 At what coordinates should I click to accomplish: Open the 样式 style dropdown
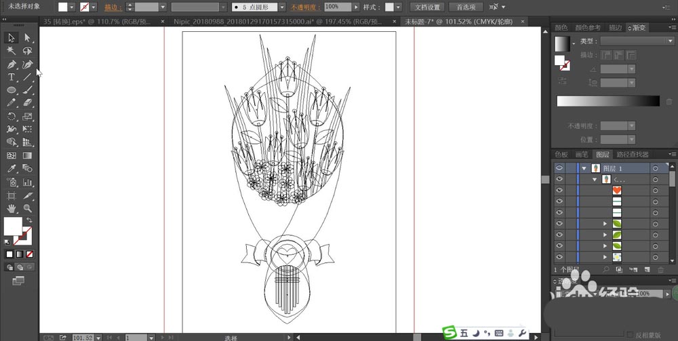(x=398, y=7)
